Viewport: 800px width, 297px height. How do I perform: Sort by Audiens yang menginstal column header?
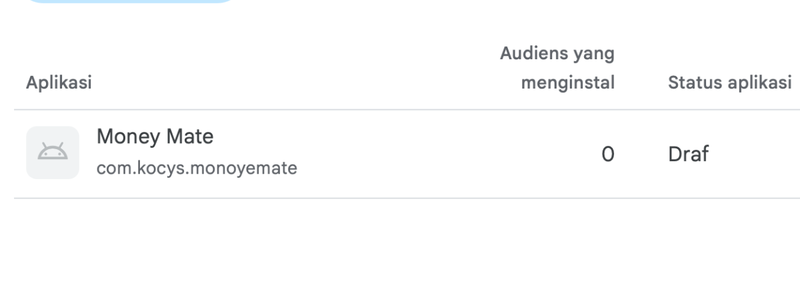pos(557,68)
